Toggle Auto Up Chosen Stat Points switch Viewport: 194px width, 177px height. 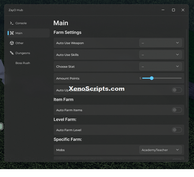177,90
